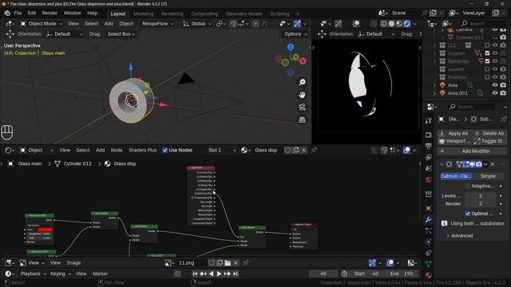Toggle the camera view icon in the viewport
Screen dimensions: 511x287
pos(302,108)
